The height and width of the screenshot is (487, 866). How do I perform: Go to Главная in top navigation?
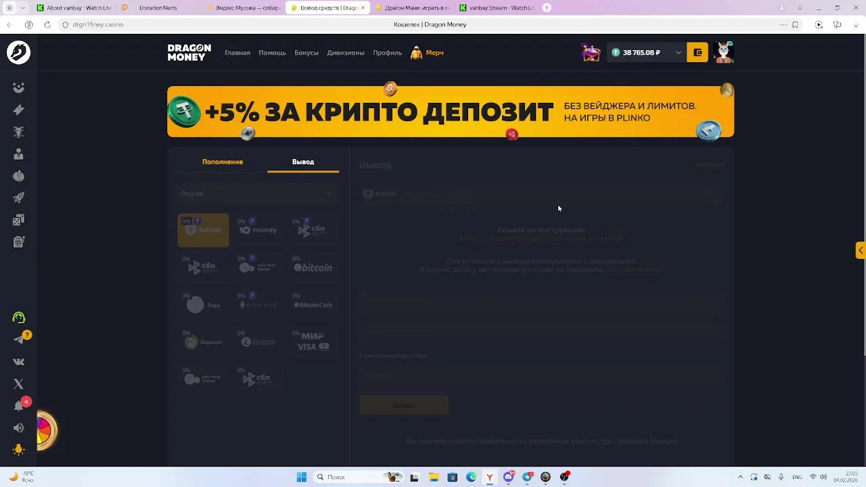coord(237,53)
